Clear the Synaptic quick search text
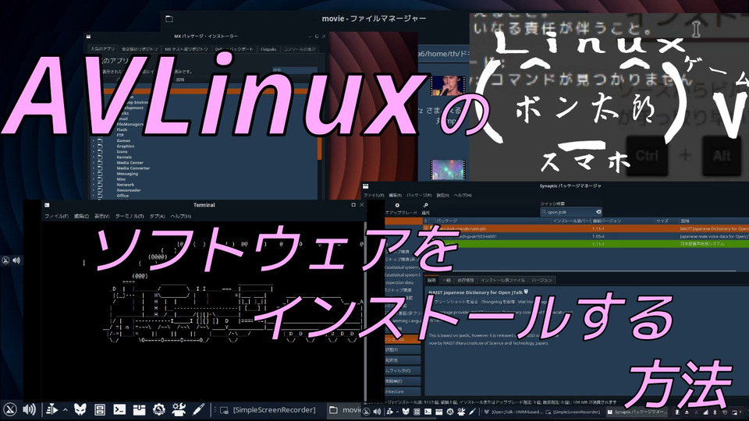This screenshot has height=421, width=749. [598, 212]
